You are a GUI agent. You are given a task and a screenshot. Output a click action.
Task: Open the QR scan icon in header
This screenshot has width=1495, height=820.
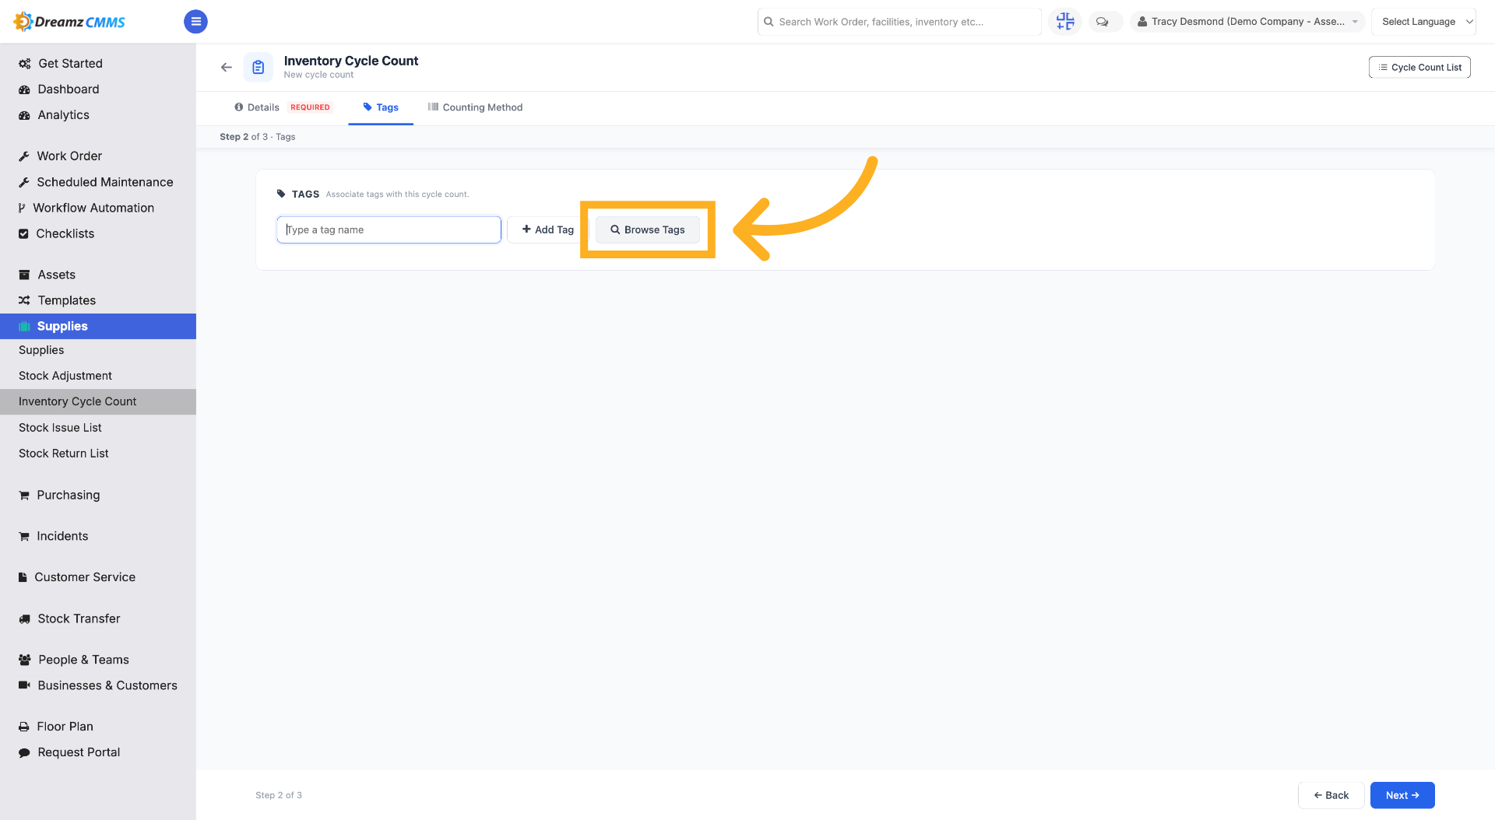[1064, 22]
